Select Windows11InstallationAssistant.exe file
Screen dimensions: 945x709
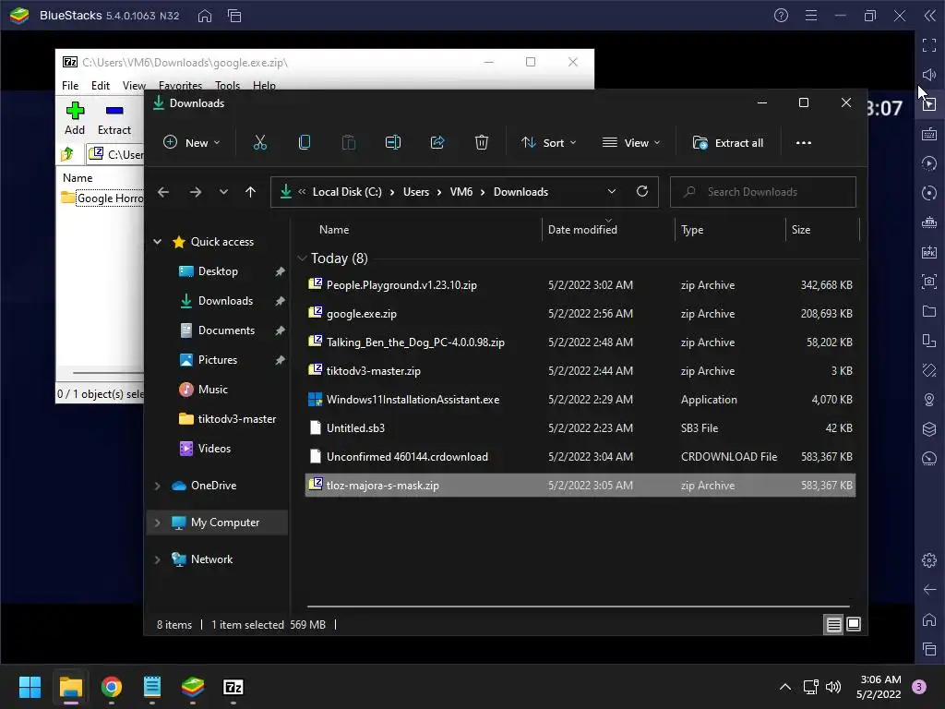click(x=413, y=400)
